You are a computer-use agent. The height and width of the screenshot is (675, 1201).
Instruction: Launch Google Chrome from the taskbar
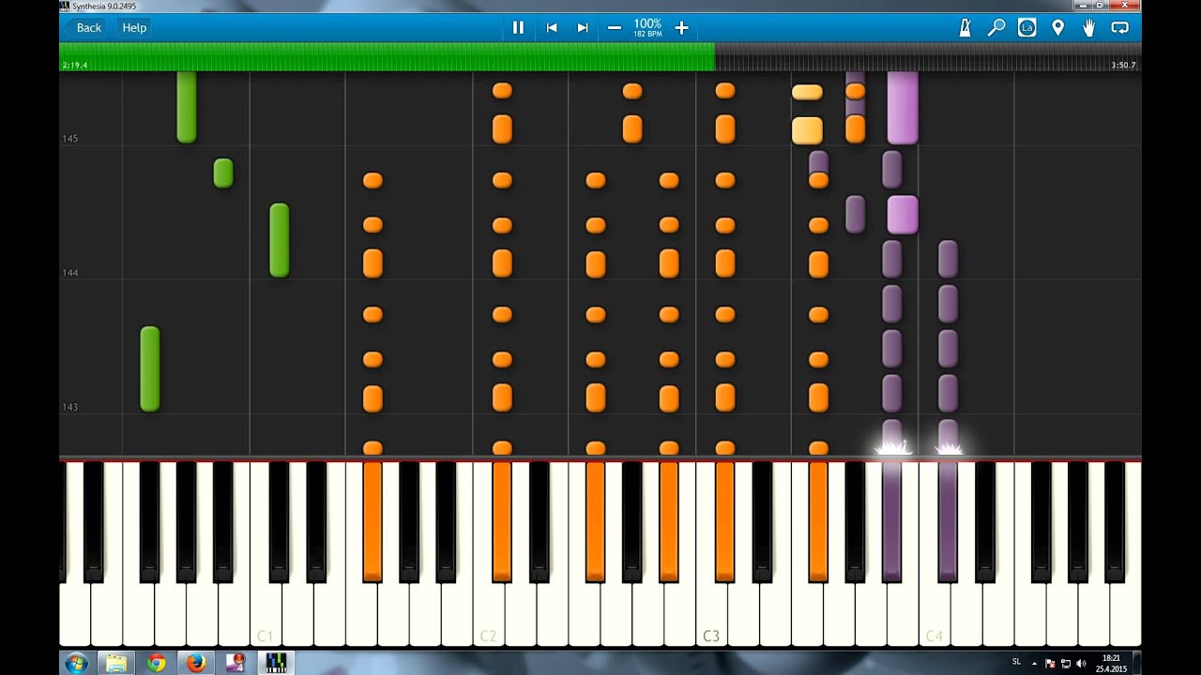pyautogui.click(x=157, y=664)
